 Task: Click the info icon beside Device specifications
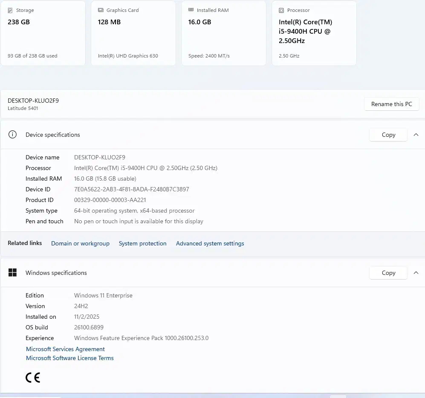(x=13, y=135)
